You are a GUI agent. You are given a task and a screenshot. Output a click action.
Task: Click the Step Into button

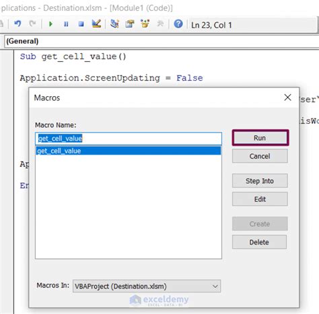tap(260, 181)
